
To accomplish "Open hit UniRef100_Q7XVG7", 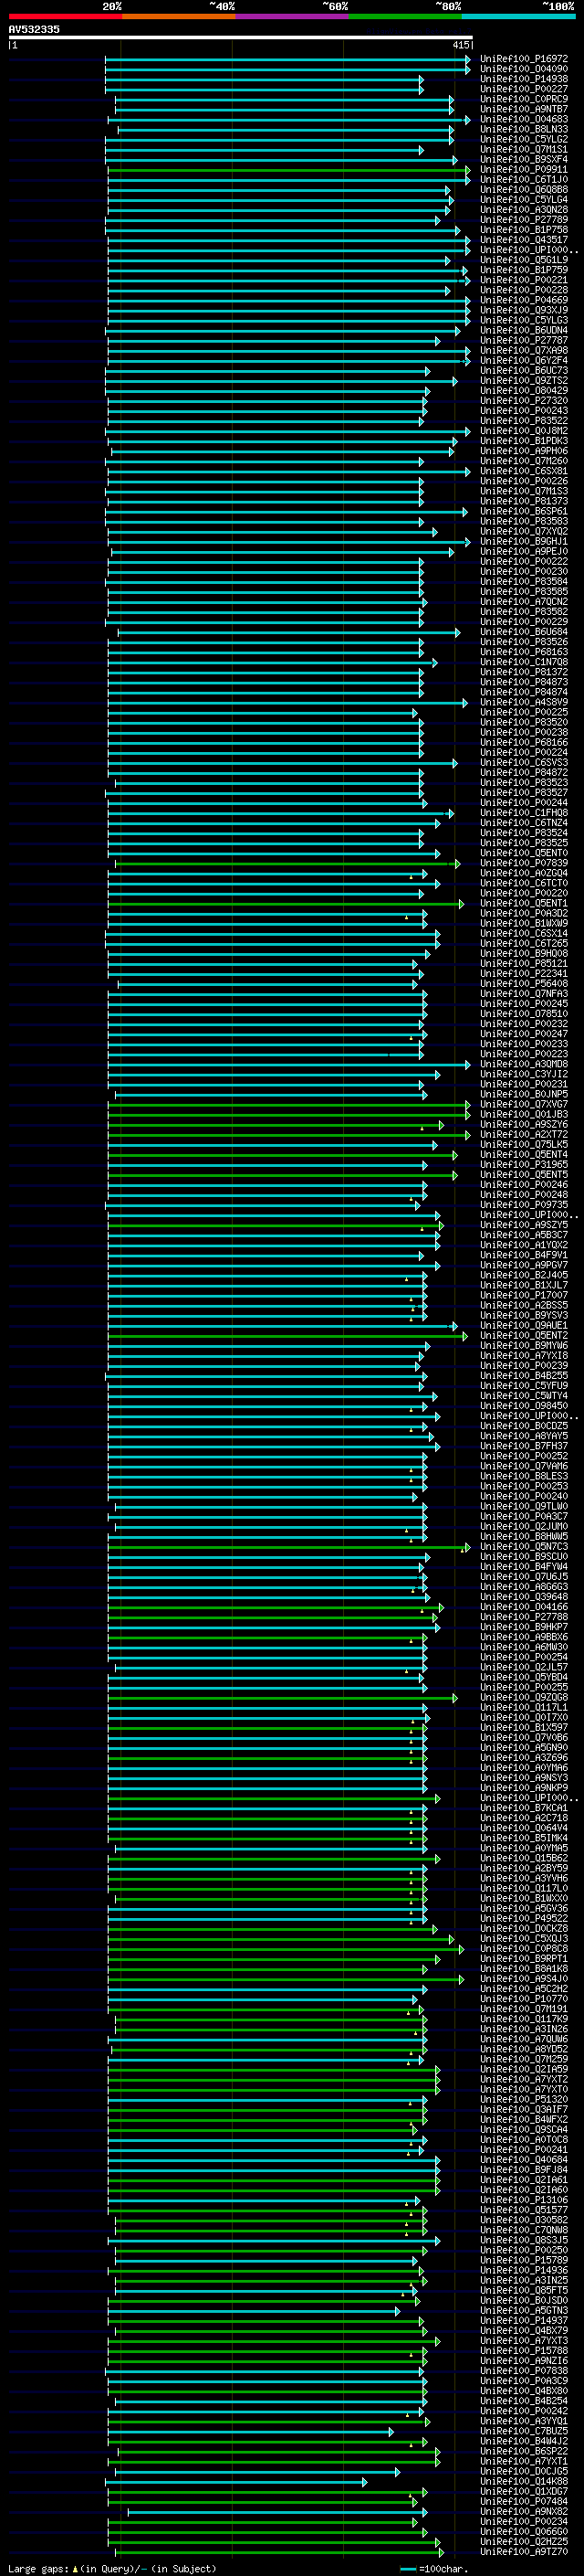I will tap(524, 1104).
